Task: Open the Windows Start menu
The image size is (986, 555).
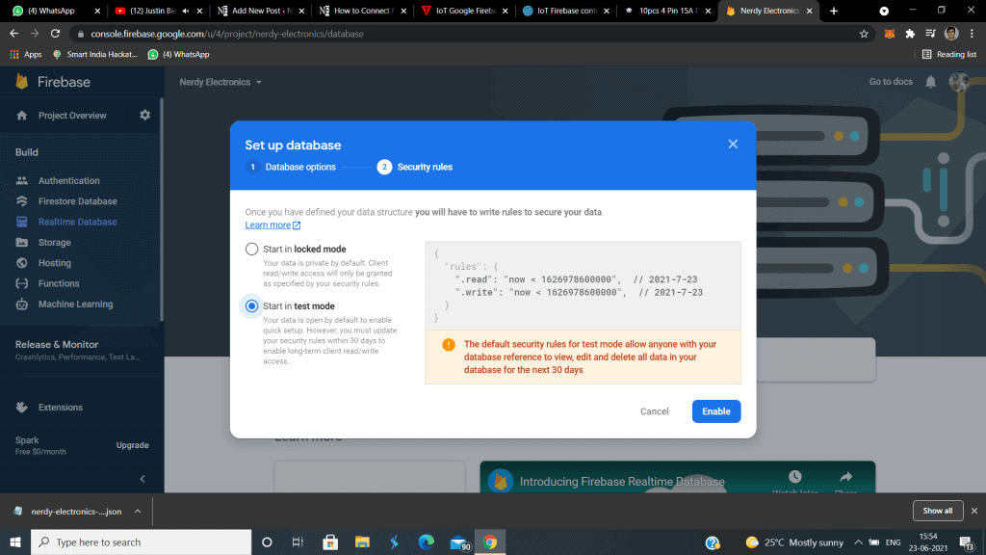Action: [x=15, y=542]
